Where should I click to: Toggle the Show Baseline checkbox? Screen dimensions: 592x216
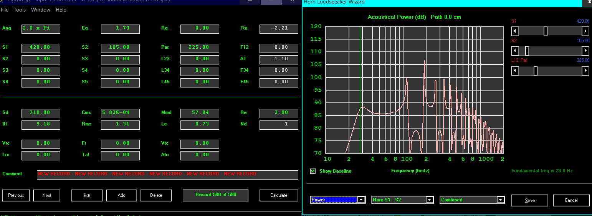coord(313,171)
